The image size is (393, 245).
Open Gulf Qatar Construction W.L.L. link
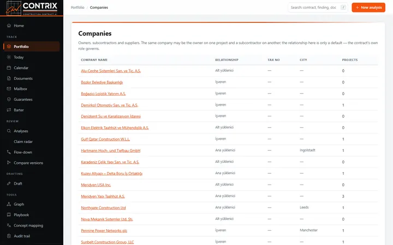point(105,139)
